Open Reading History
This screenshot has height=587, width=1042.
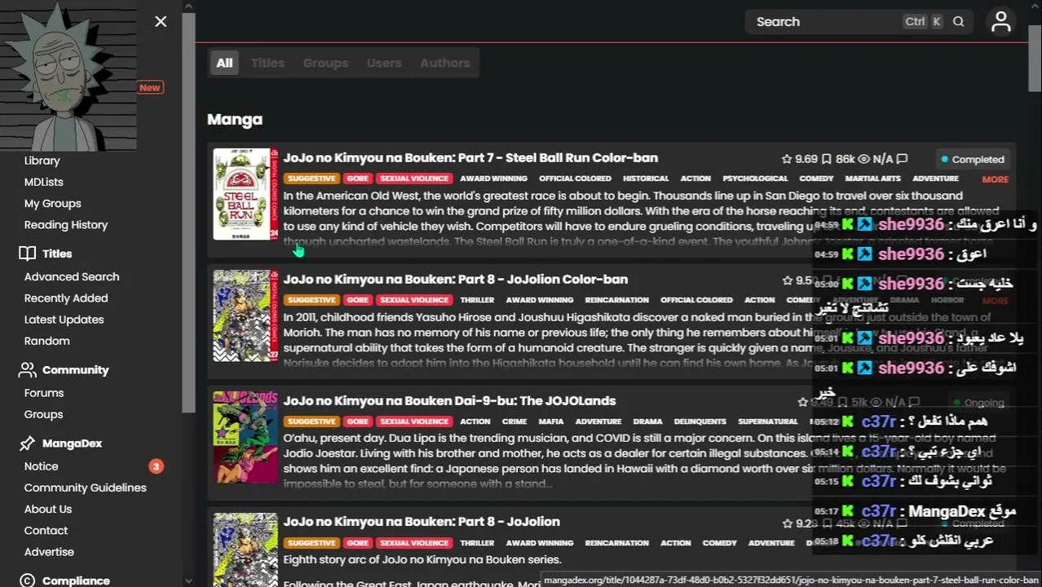[x=66, y=224]
